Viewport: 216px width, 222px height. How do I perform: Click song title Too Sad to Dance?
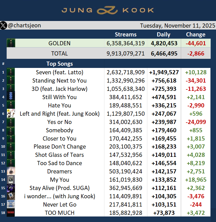click(x=60, y=163)
